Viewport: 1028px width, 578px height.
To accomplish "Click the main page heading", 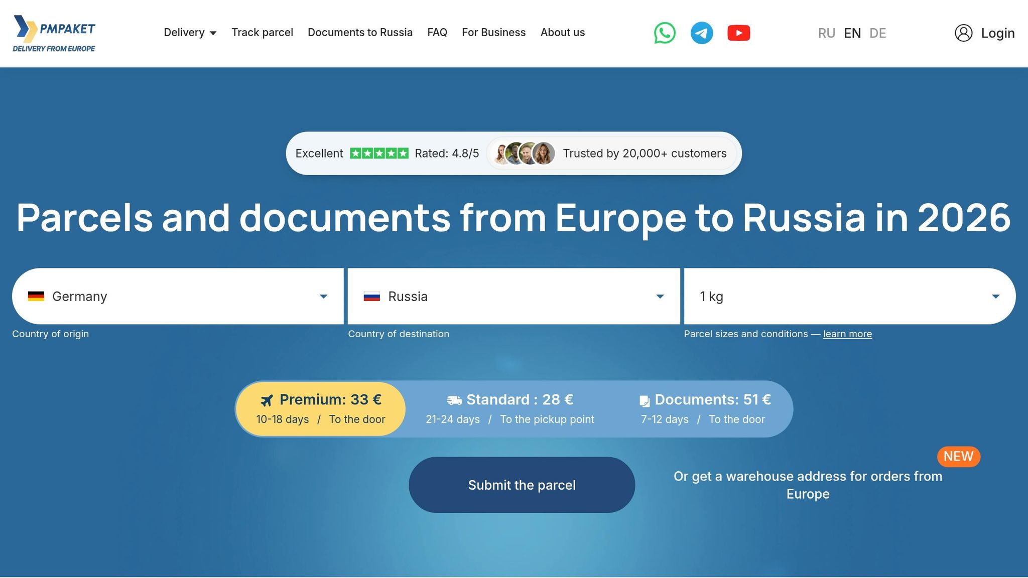I will (x=513, y=218).
